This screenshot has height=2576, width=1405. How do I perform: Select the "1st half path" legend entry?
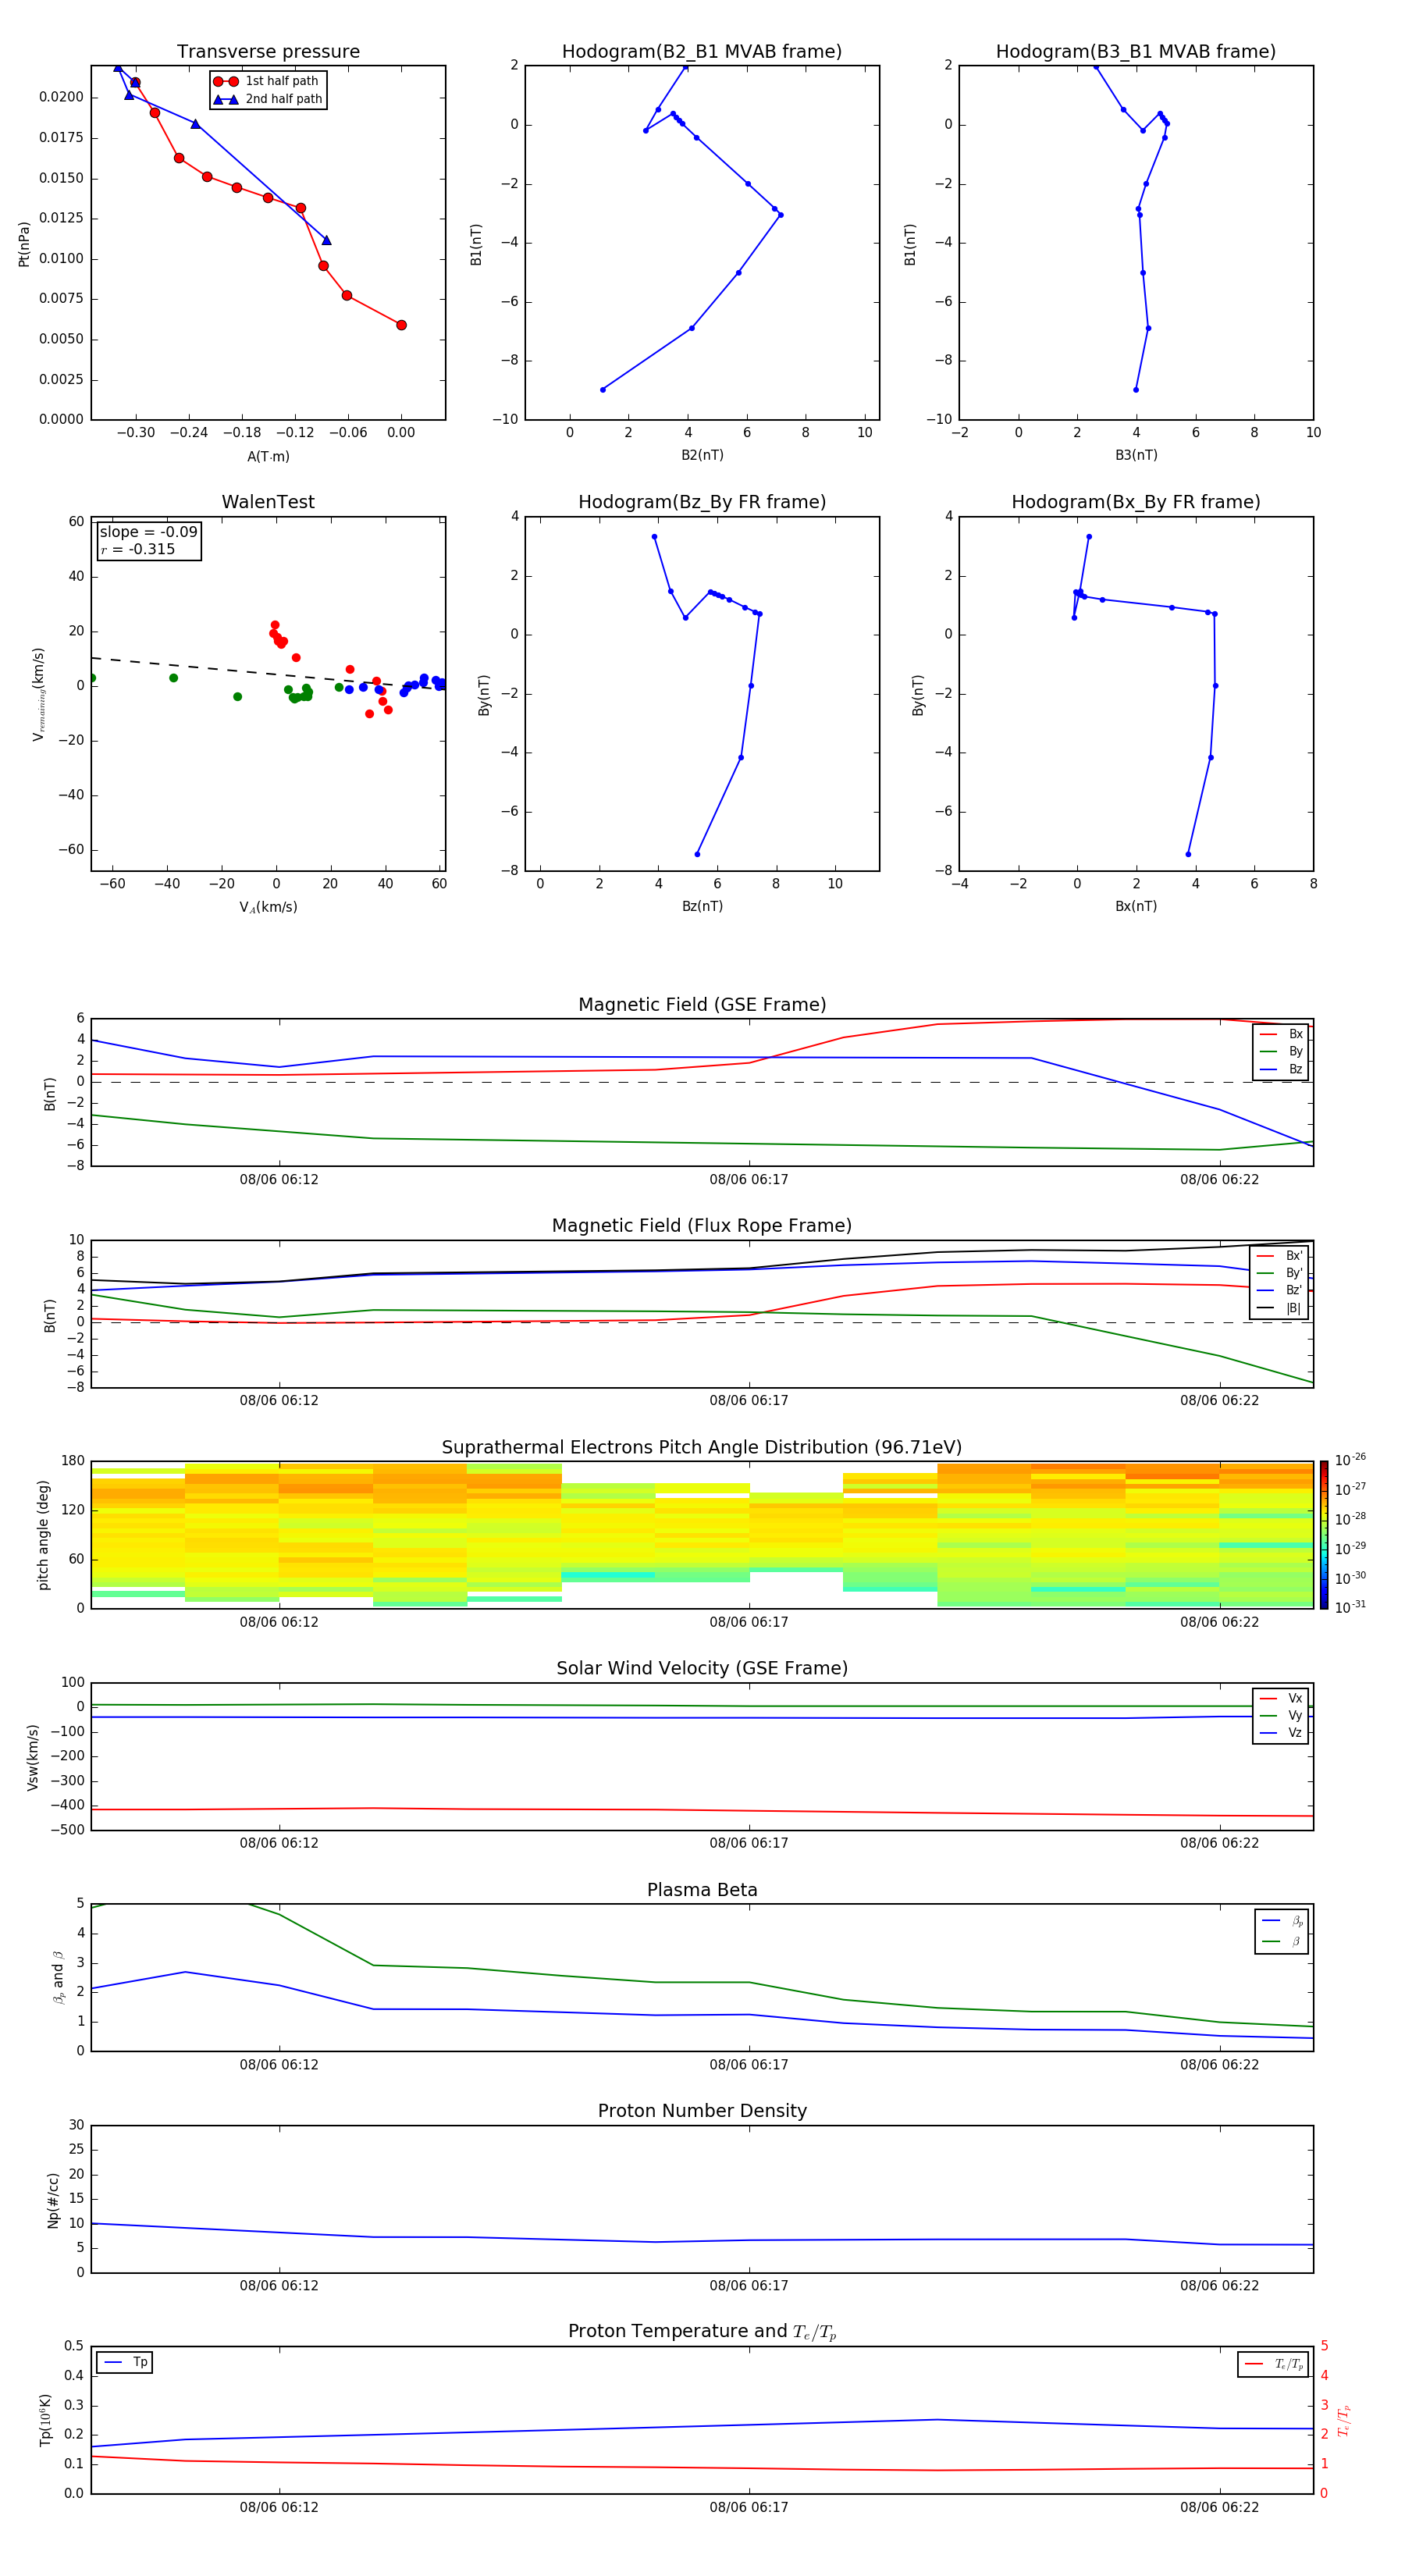coord(267,81)
